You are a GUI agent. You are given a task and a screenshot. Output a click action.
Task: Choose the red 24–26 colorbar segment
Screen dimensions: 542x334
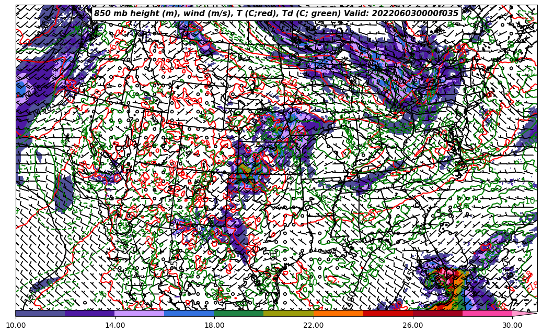[388, 314]
